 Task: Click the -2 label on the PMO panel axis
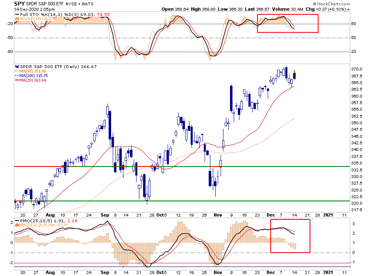tap(11, 263)
